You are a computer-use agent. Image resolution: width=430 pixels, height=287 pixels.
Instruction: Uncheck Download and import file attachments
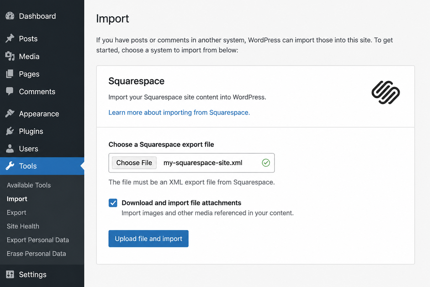113,203
